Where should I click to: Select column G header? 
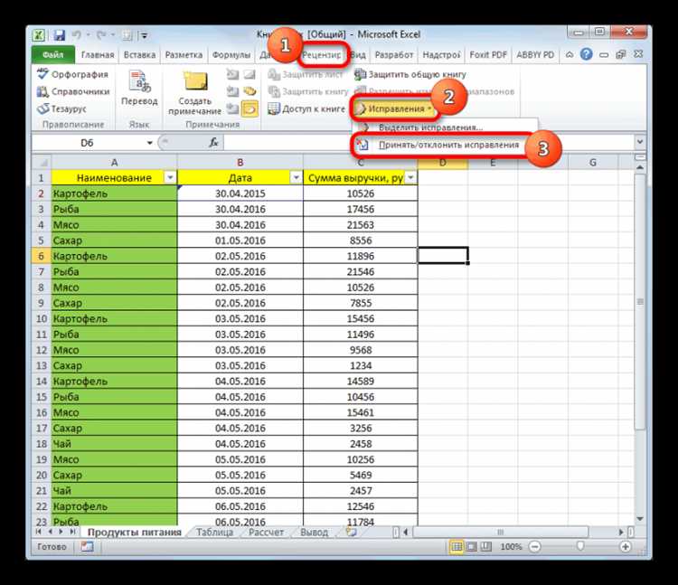[593, 163]
